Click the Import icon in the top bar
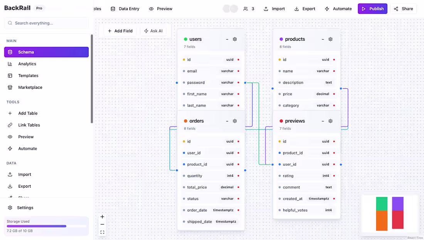 tap(274, 8)
